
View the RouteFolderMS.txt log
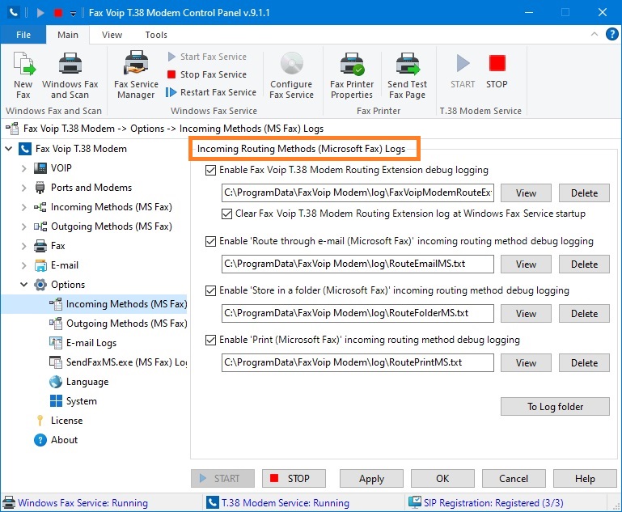tap(526, 314)
